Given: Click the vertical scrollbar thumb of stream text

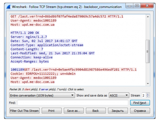Looking at the screenshot, I should click(x=148, y=52).
